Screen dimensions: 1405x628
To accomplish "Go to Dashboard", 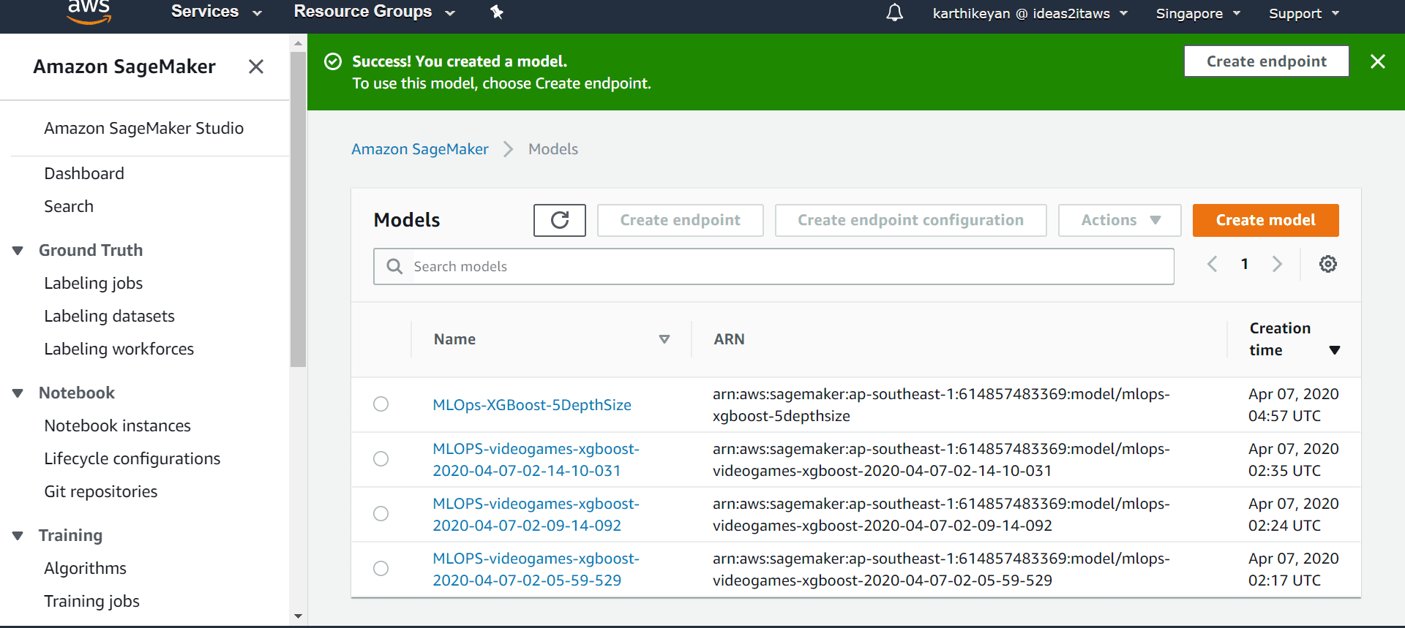I will click(84, 173).
